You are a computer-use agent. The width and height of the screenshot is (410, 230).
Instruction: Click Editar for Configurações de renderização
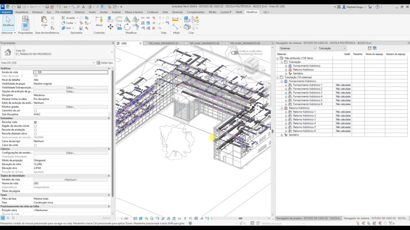[x=70, y=153]
